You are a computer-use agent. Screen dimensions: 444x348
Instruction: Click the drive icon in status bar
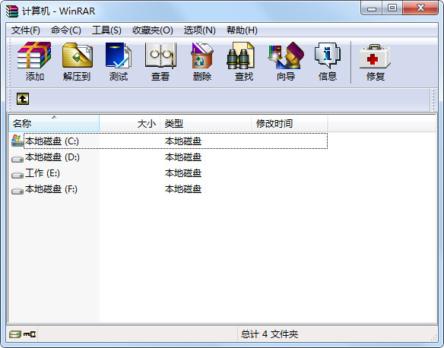[x=14, y=334]
